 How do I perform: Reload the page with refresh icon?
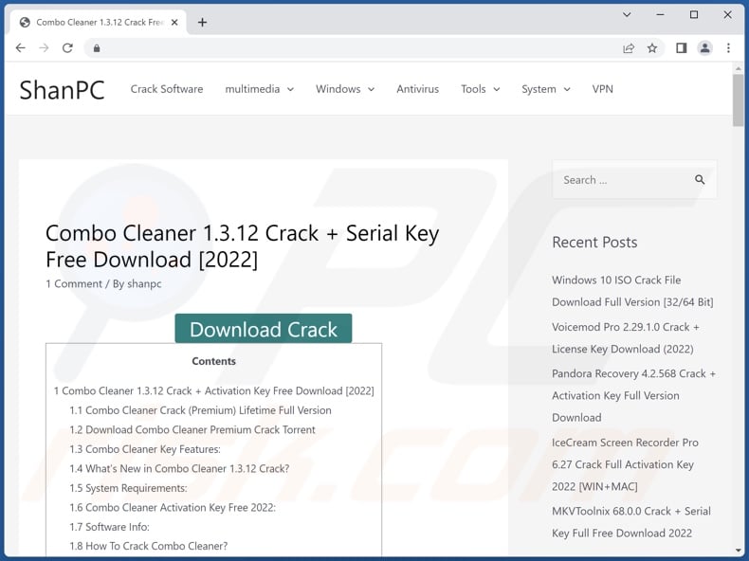click(x=67, y=47)
